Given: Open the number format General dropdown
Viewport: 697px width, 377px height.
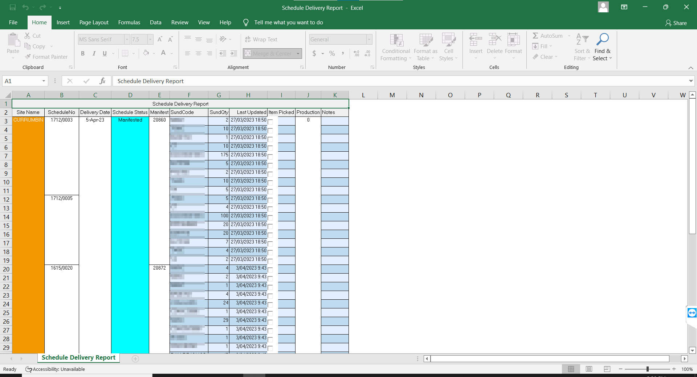Looking at the screenshot, I should click(369, 39).
